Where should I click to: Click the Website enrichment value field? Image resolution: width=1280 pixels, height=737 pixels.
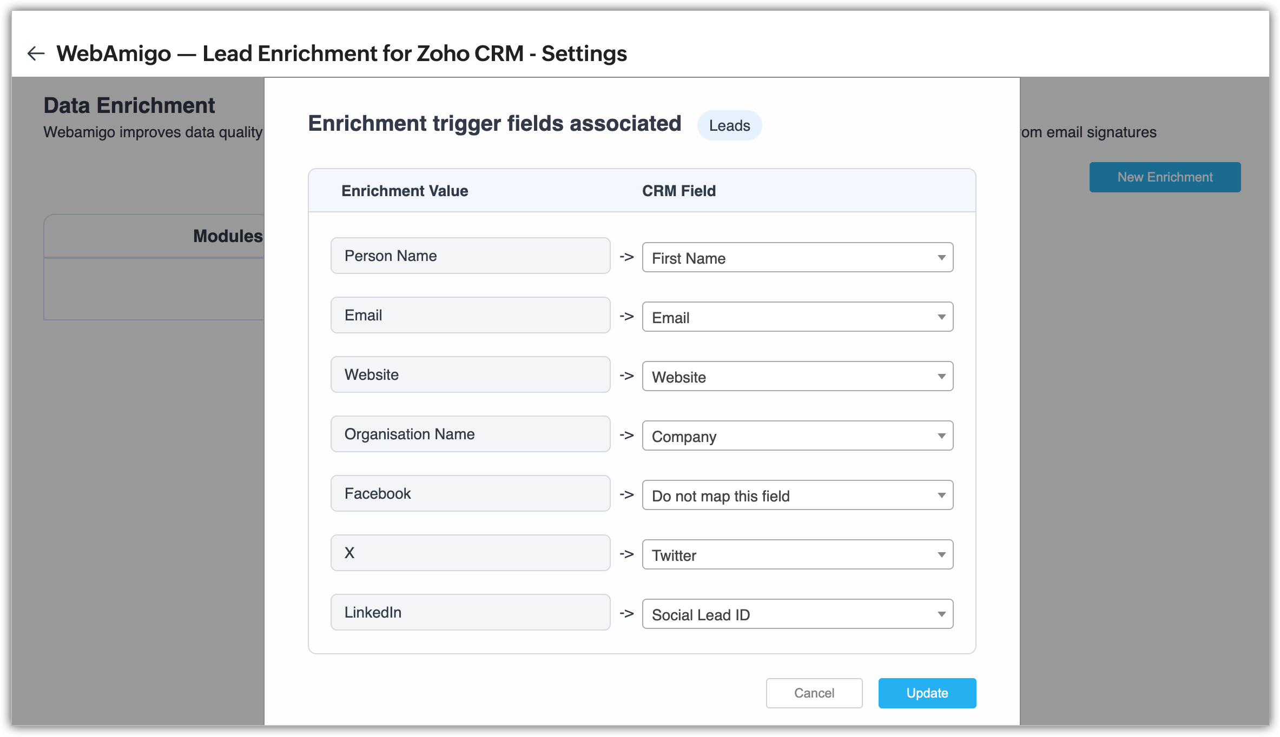click(x=470, y=375)
